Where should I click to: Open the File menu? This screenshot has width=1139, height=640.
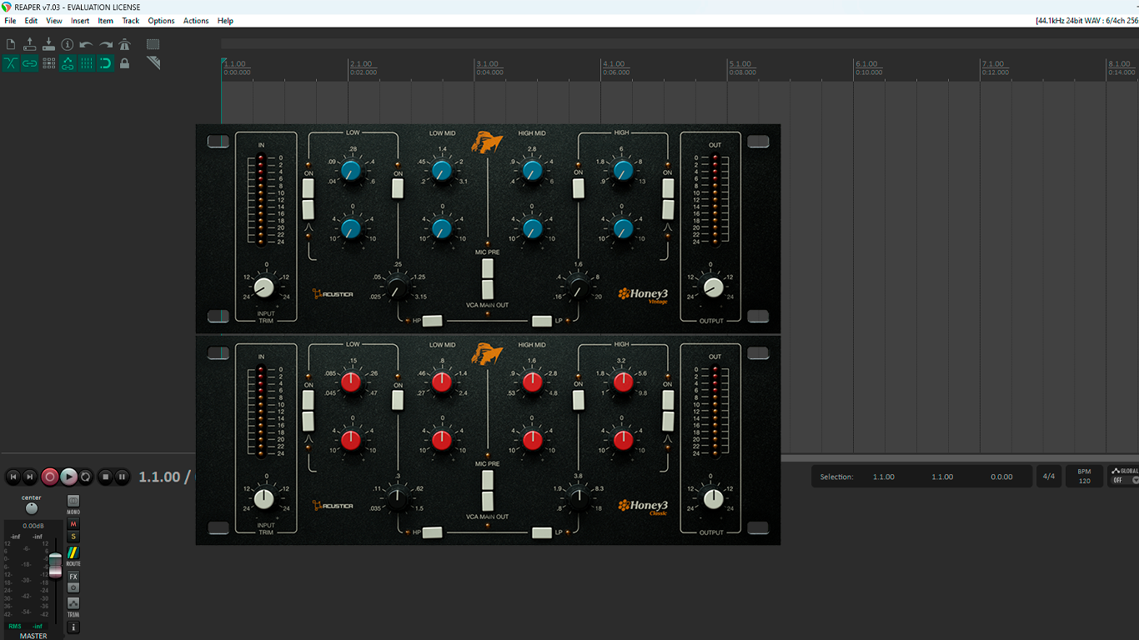(x=10, y=21)
